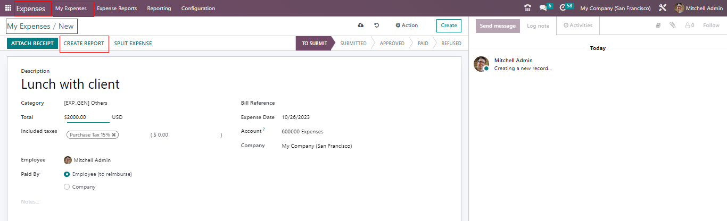
Task: Open the Action dropdown menu
Action: click(x=407, y=25)
